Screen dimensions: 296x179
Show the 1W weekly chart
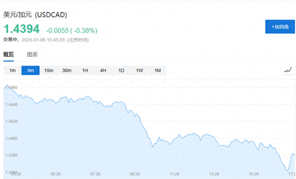(x=139, y=71)
